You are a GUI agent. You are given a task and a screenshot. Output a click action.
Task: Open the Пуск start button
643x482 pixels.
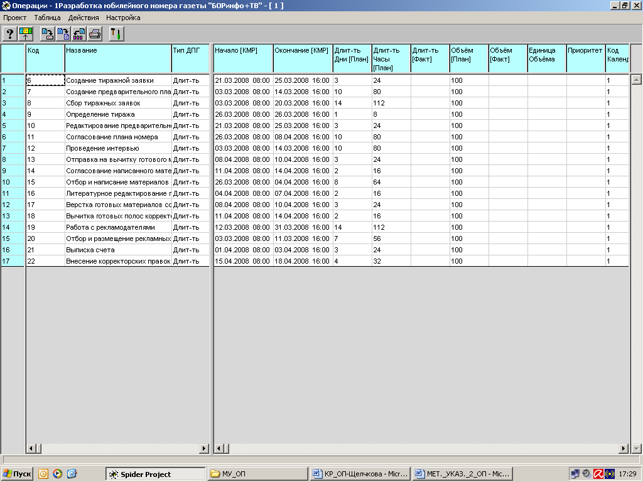click(17, 474)
